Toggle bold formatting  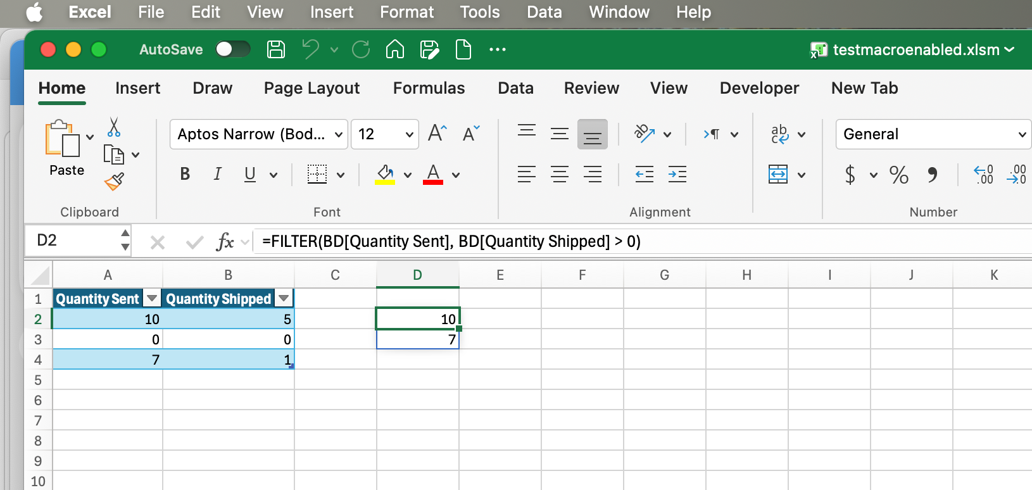click(185, 174)
